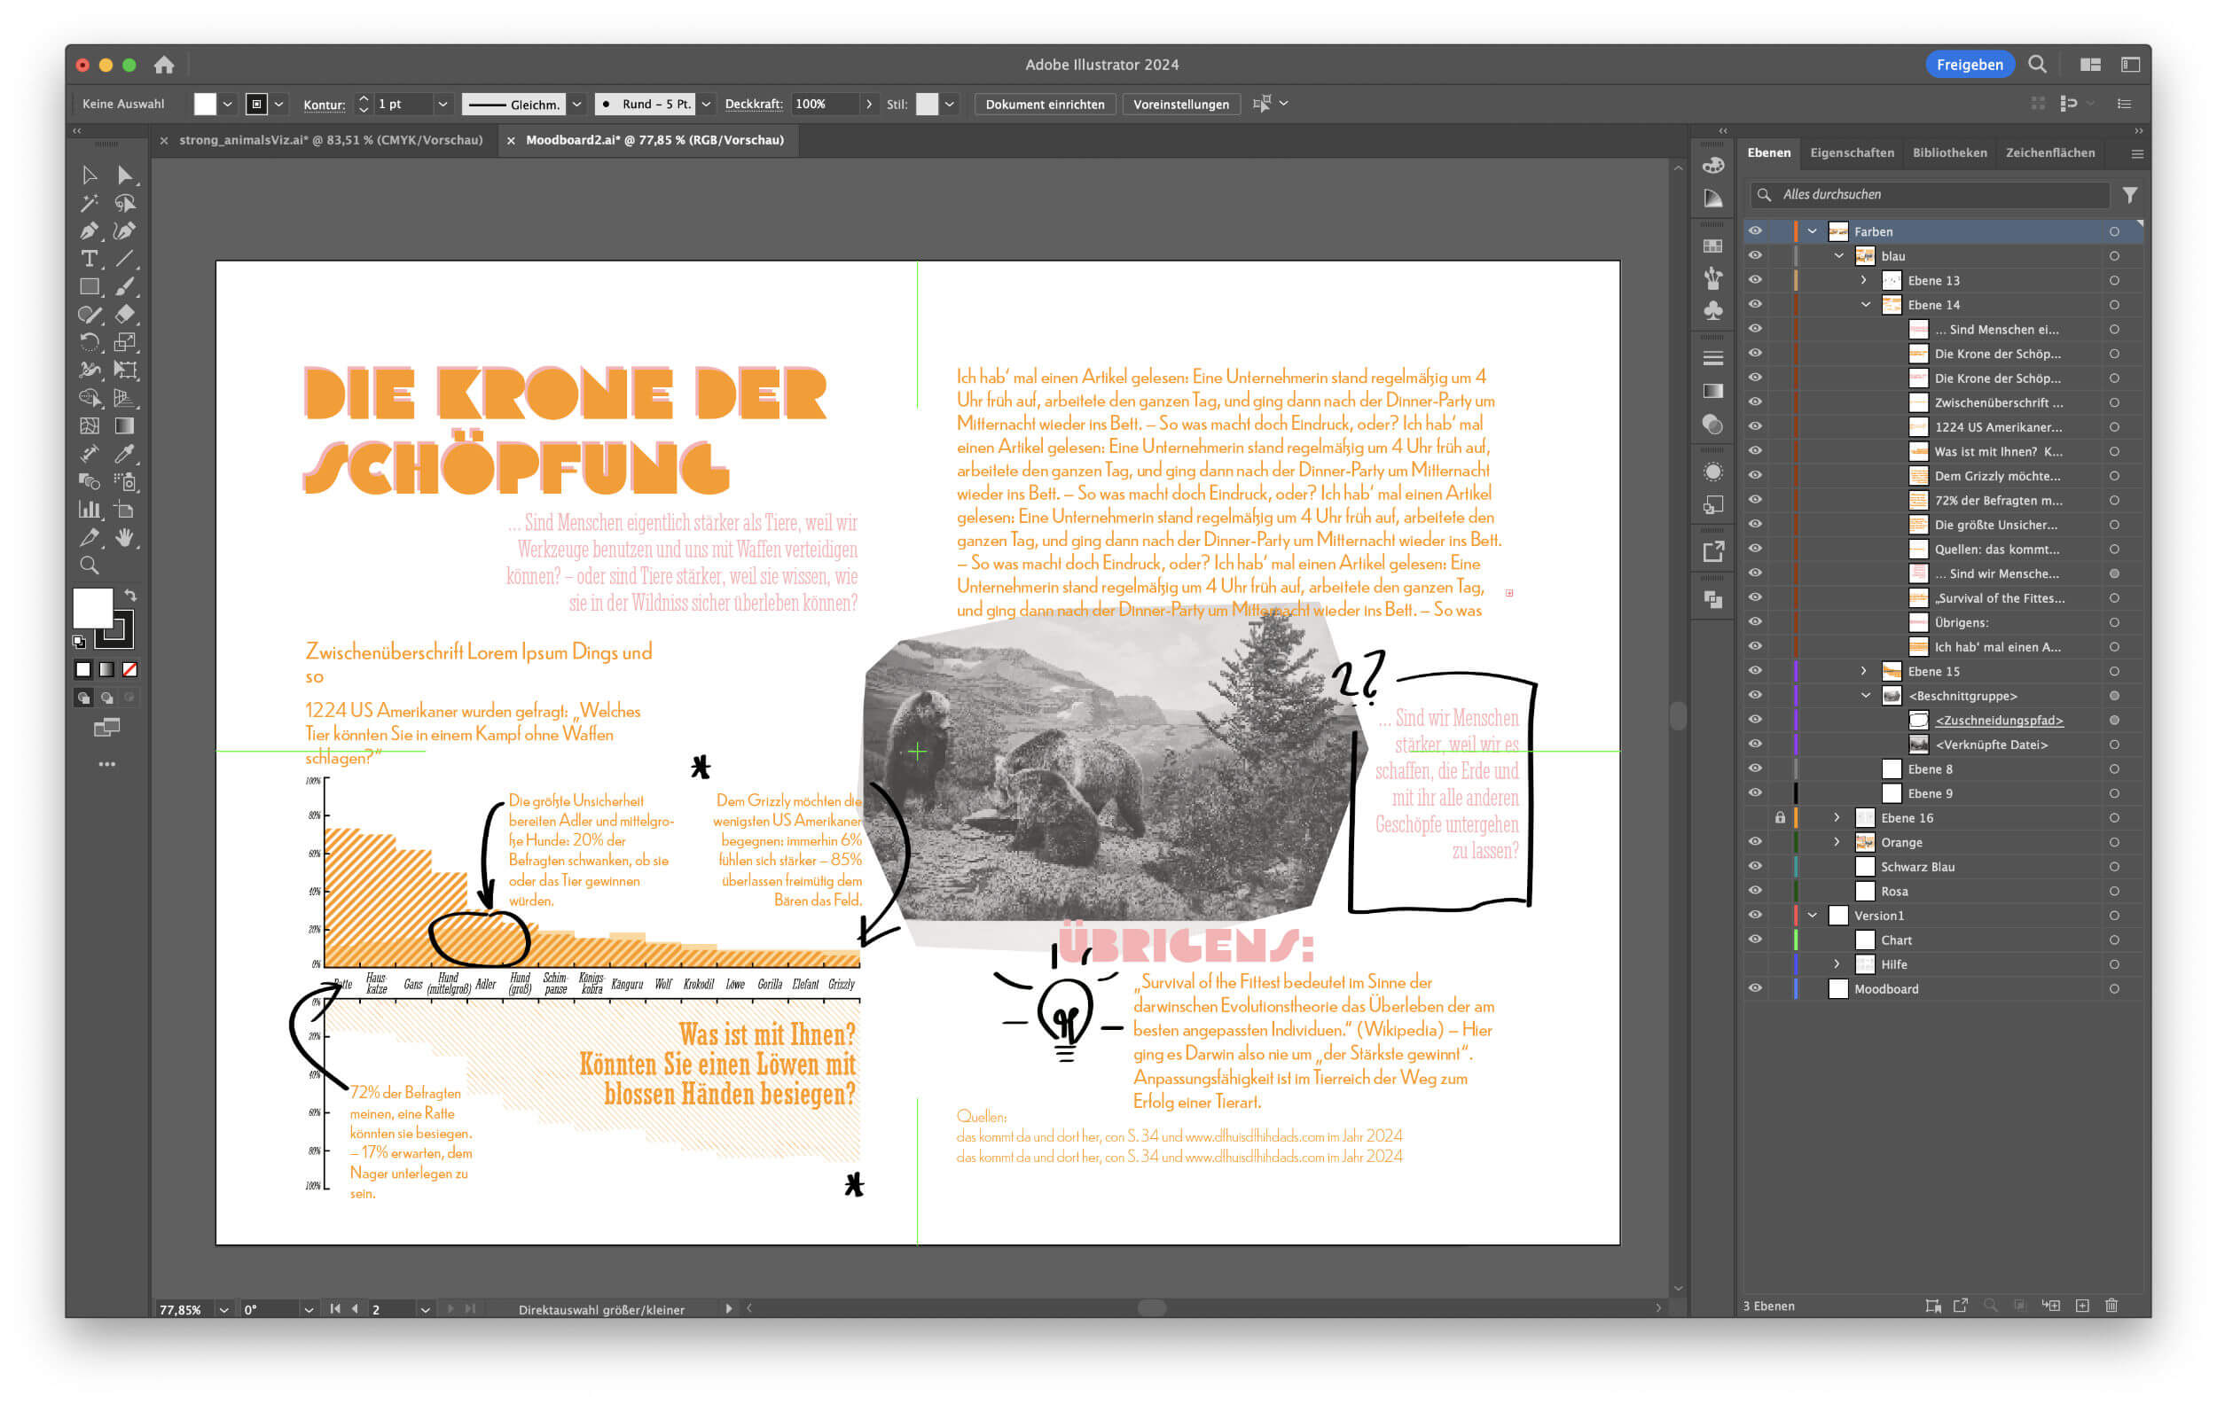Swap fill and stroke colors

(x=130, y=596)
